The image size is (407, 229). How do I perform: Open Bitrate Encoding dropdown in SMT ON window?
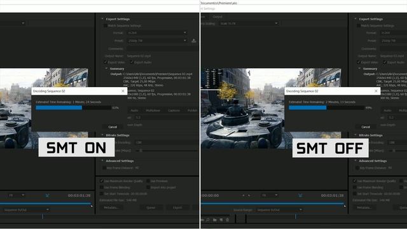coord(166,142)
